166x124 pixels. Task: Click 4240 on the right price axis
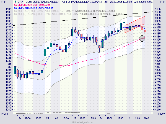click(158, 110)
